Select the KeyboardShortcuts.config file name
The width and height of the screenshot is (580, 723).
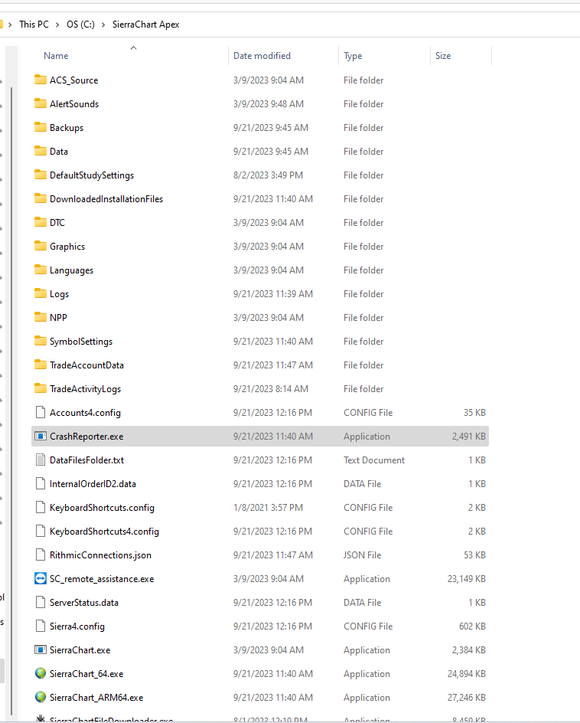click(102, 508)
